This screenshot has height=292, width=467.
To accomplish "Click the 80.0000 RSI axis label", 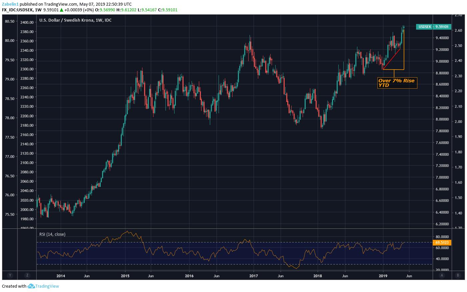I will [442, 237].
